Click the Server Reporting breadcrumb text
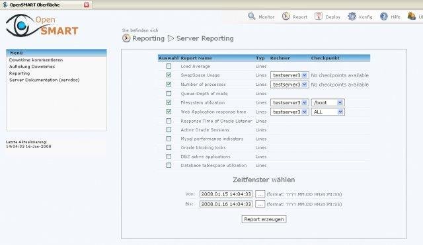Screen dimensions: 423x245 205,38
